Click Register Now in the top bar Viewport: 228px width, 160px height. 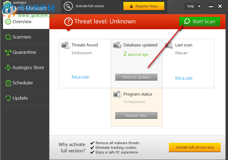click(x=144, y=6)
